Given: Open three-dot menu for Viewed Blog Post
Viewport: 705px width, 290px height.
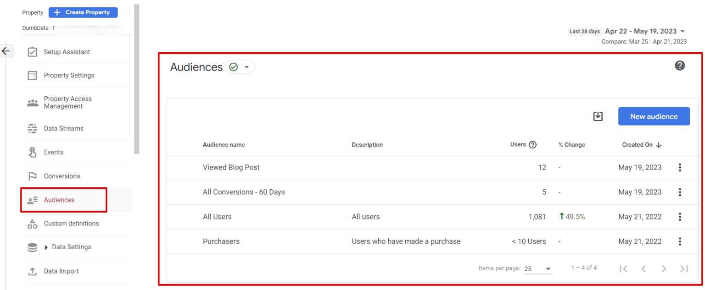Looking at the screenshot, I should (680, 167).
